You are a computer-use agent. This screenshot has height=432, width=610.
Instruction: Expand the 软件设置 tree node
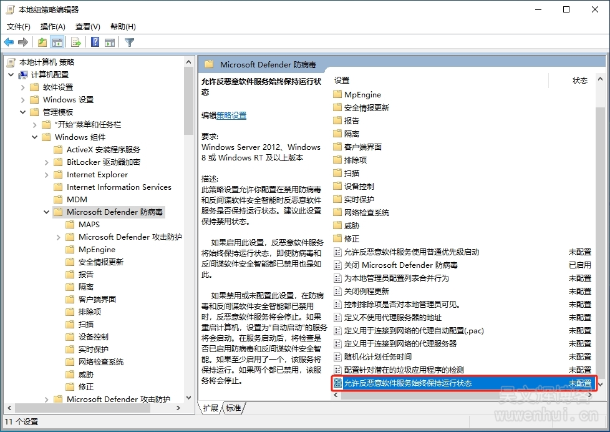pyautogui.click(x=23, y=87)
